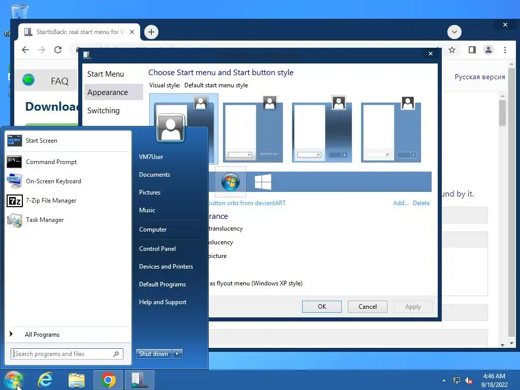Open Default Programs from the start menu
This screenshot has width=520, height=390.
coord(162,284)
